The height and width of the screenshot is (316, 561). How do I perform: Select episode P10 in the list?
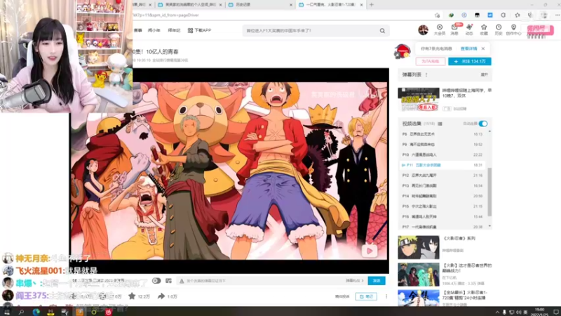coord(442,154)
